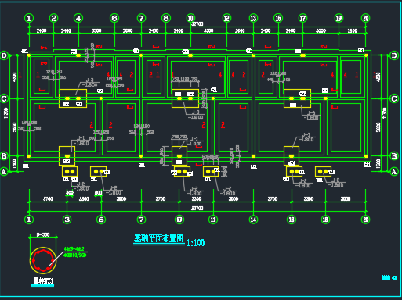Select the 400 dimension near axis 3

tap(70, 193)
